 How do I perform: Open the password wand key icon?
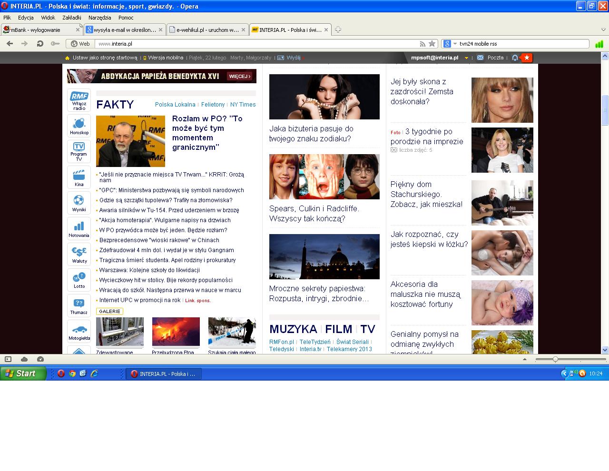[55, 44]
